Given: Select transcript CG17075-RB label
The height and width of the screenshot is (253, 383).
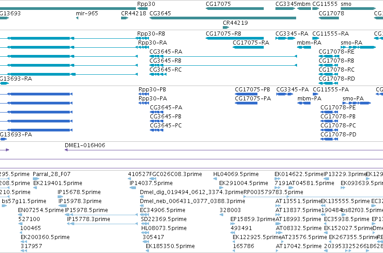Looking at the screenshot, I should pos(224,34).
